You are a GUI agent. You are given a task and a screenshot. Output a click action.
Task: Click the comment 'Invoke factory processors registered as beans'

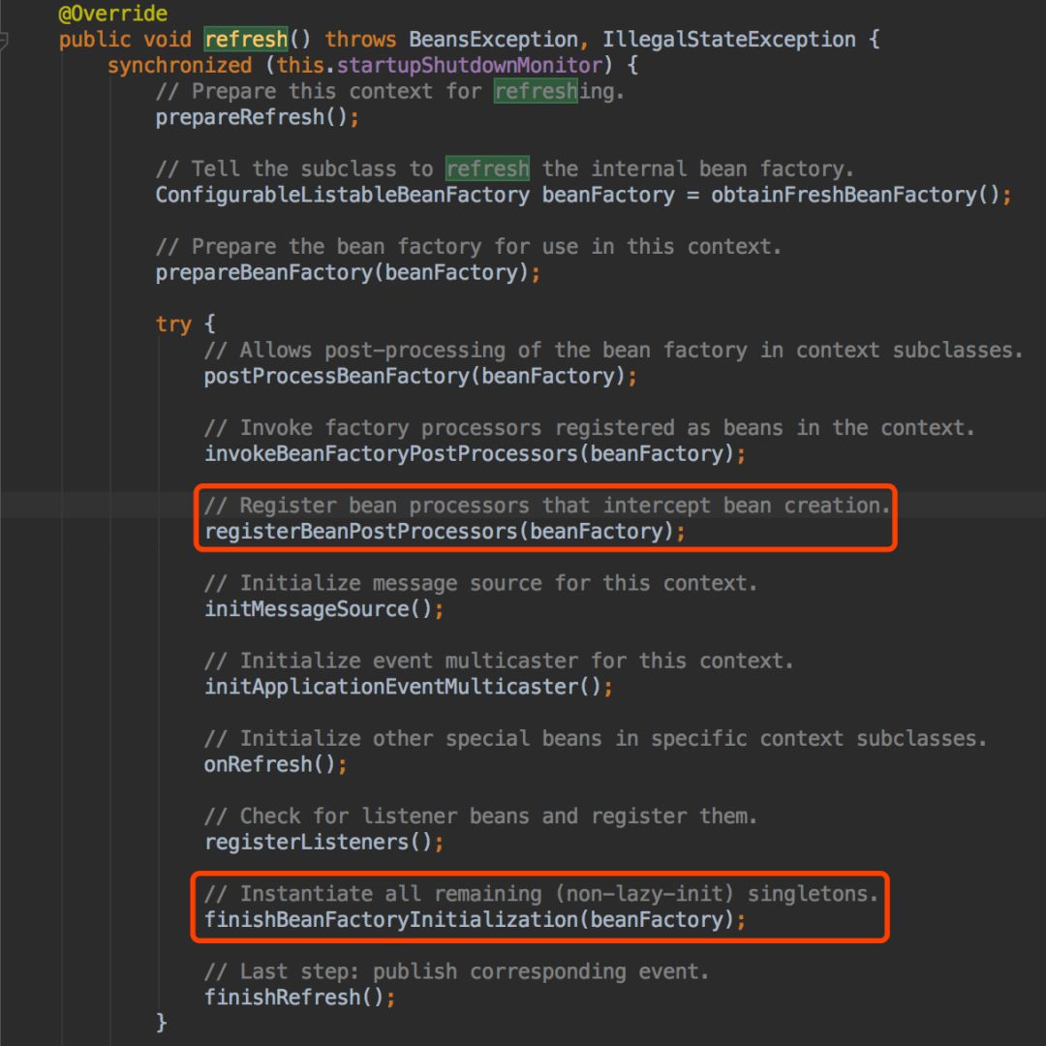590,428
